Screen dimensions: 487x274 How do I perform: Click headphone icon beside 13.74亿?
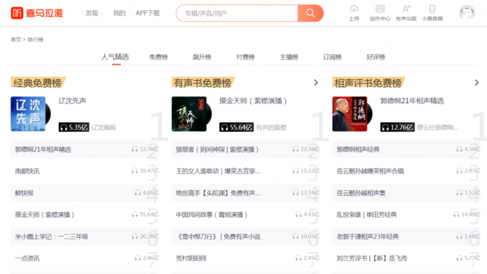click(295, 193)
